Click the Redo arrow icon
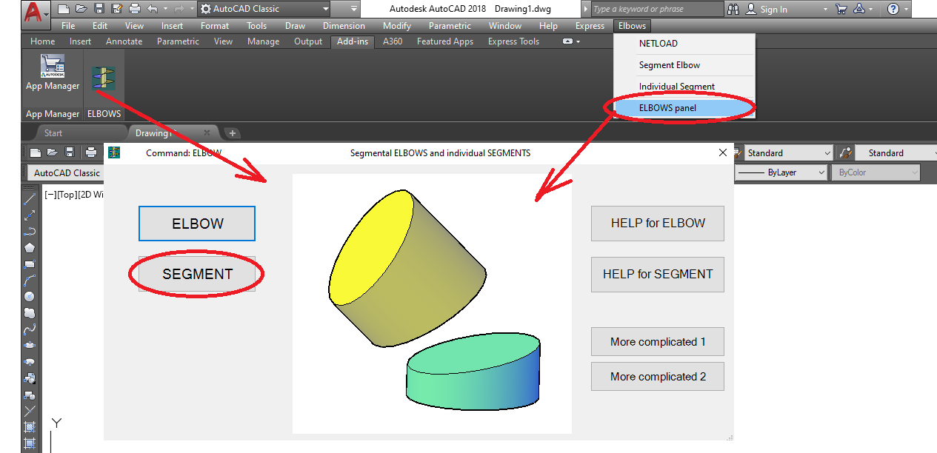This screenshot has height=453, width=937. click(x=179, y=9)
